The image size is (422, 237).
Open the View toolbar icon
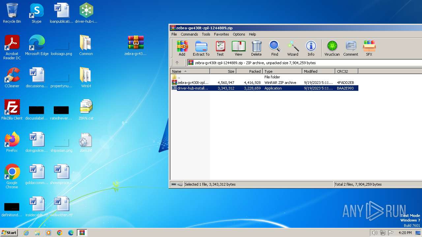[238, 48]
